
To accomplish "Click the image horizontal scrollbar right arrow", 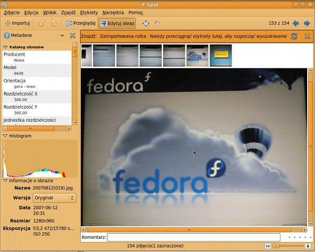I will pyautogui.click(x=304, y=230).
